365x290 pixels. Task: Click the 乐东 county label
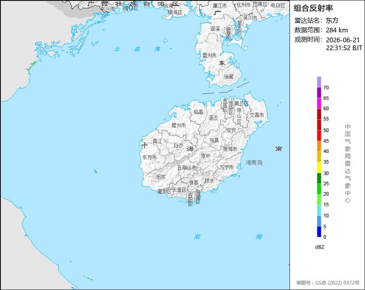click(160, 177)
